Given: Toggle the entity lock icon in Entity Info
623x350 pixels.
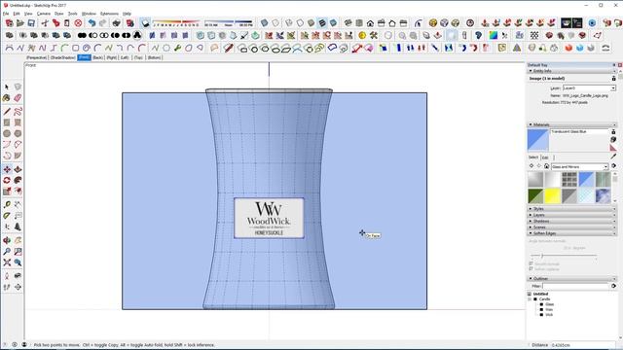Looking at the screenshot, I should [613, 79].
